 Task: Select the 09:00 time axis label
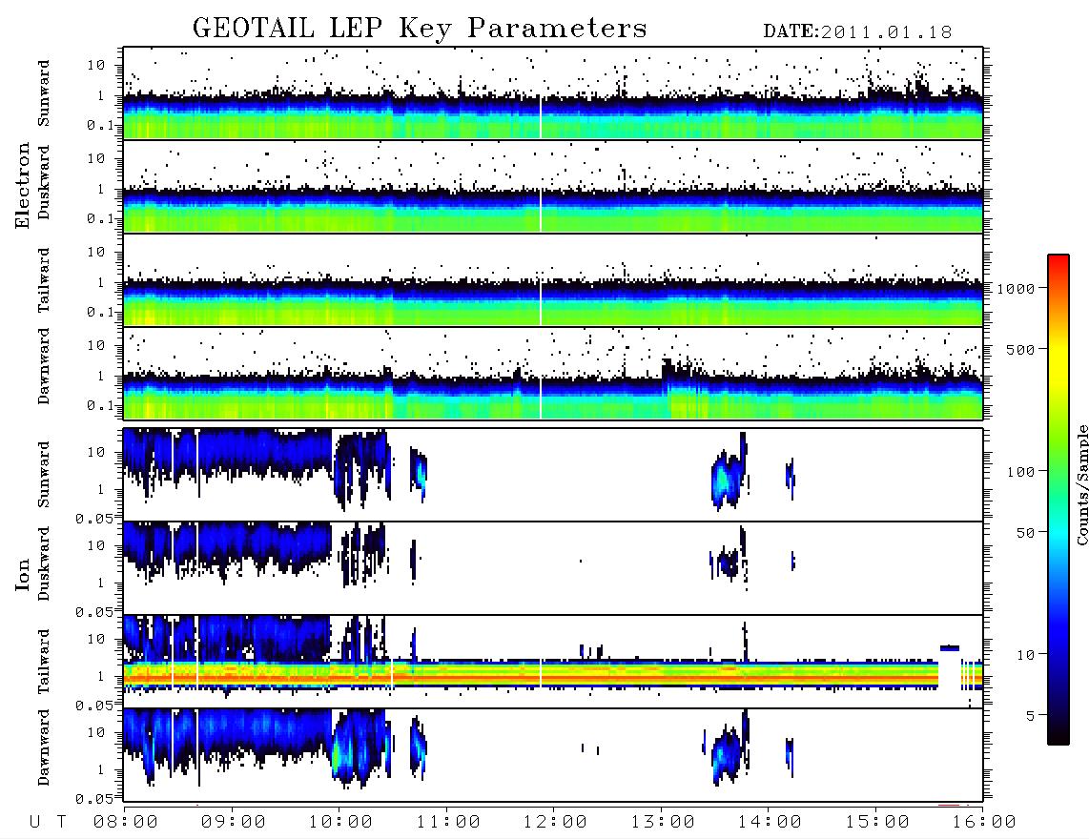233,823
